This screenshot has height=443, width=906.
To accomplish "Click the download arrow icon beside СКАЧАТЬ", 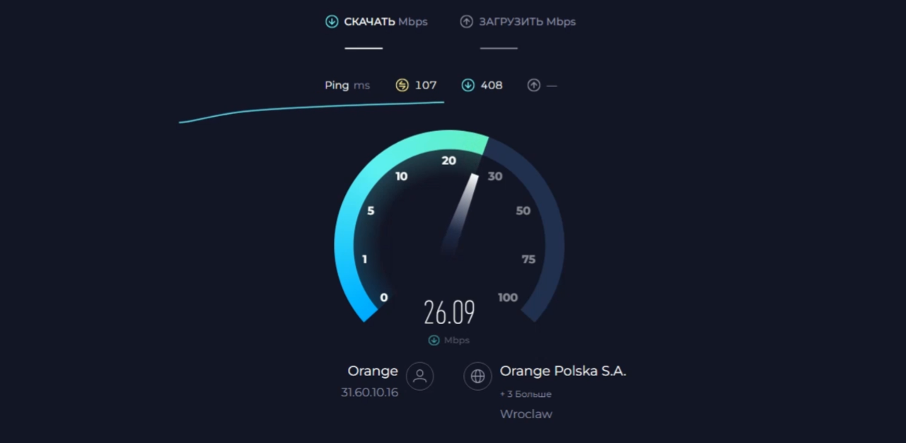I will click(332, 22).
